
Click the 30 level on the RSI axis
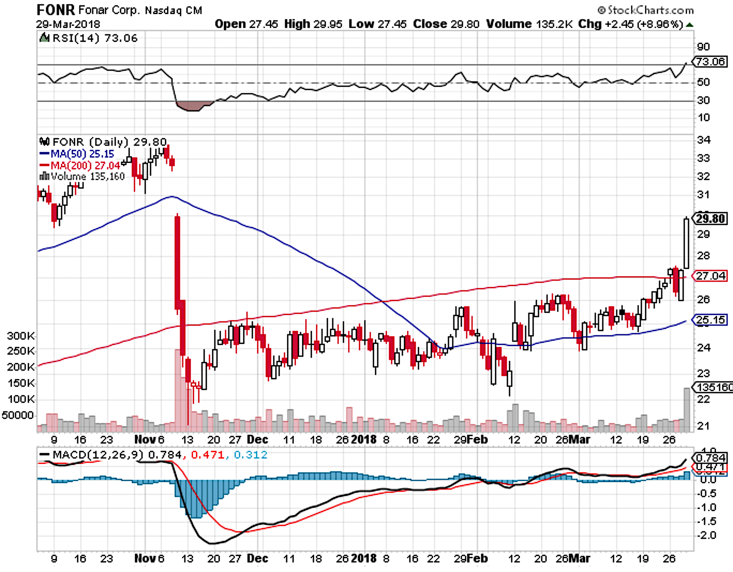point(703,100)
